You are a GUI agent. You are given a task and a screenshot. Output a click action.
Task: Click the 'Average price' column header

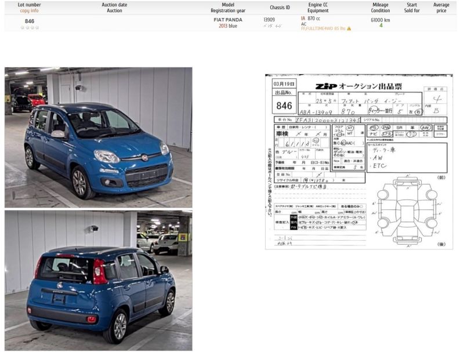[x=441, y=8]
